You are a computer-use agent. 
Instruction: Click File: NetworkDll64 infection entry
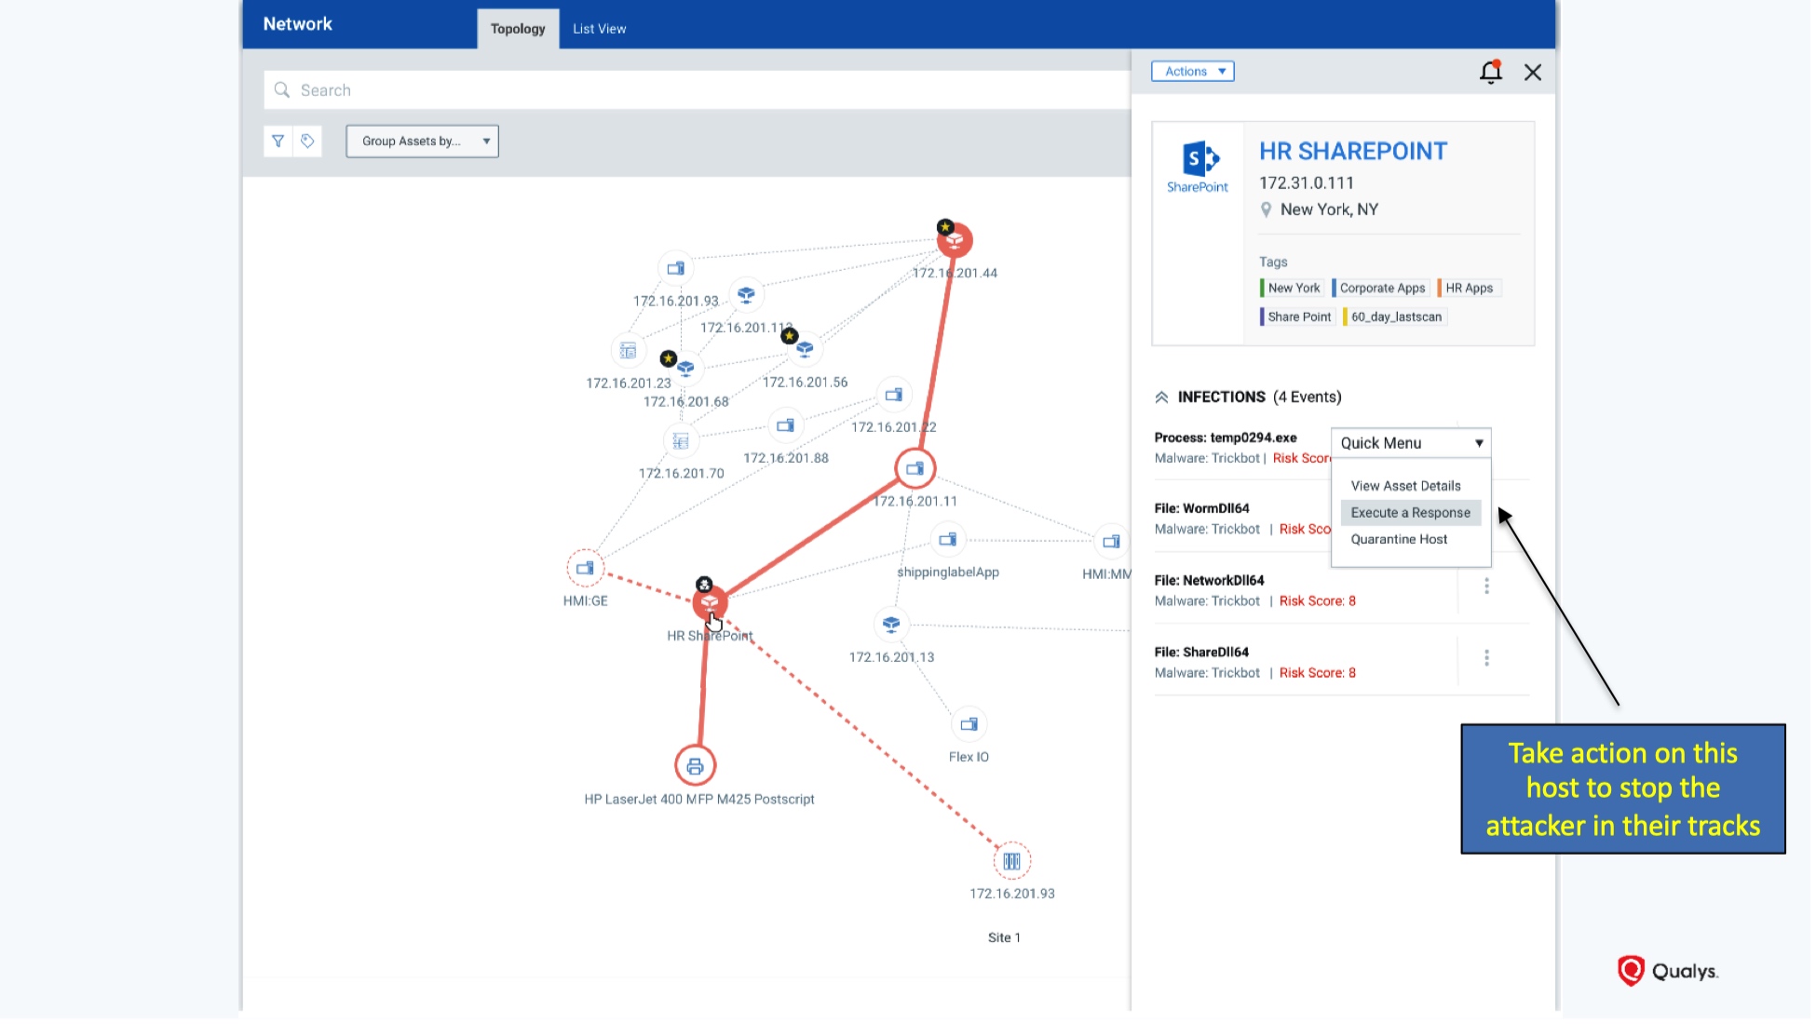click(x=1209, y=580)
